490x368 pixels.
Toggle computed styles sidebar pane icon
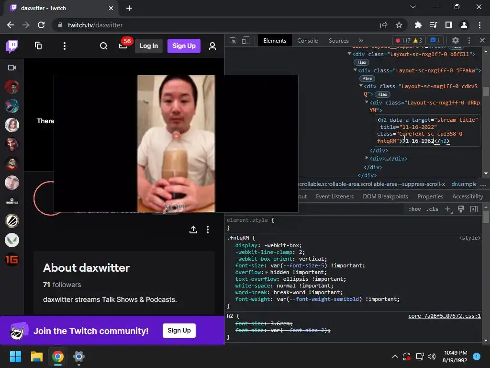coord(474,209)
